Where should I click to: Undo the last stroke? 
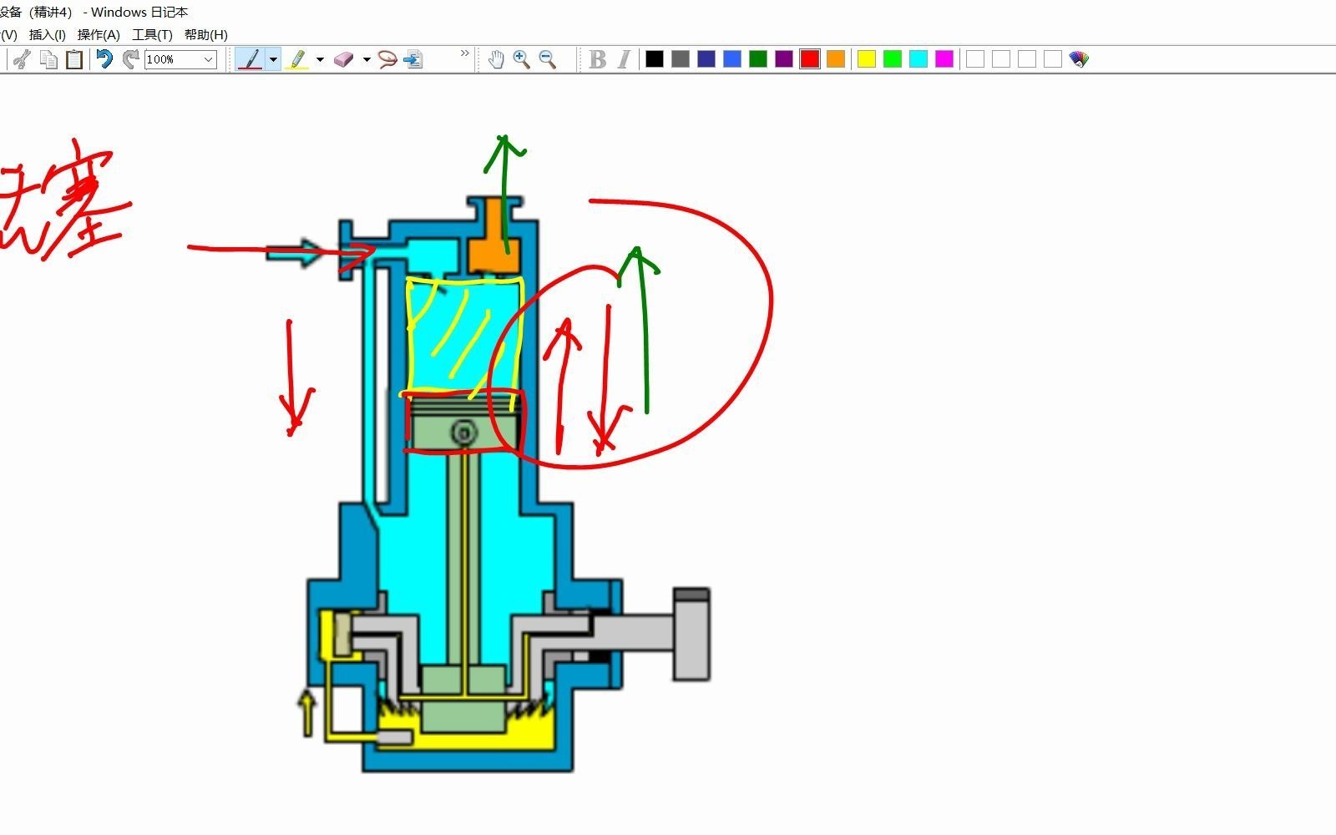[104, 59]
